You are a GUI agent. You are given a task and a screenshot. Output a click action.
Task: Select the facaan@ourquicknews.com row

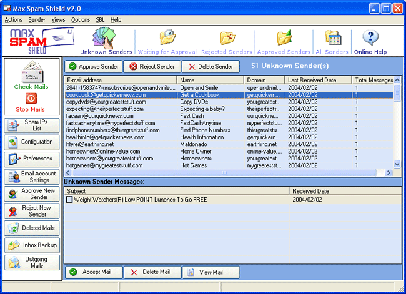point(229,116)
